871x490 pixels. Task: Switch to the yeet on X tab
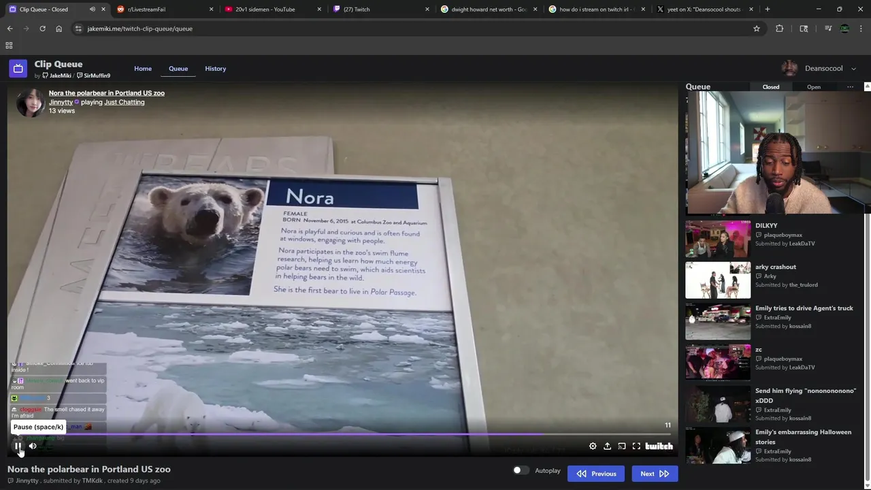[705, 10]
